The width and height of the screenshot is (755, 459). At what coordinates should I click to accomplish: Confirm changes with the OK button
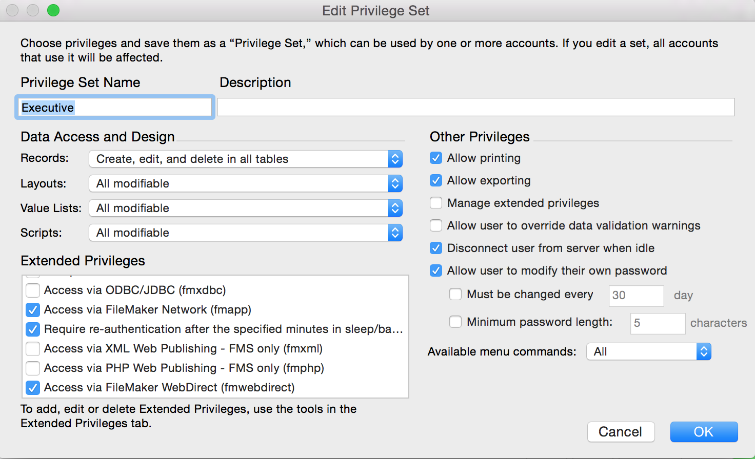point(704,432)
